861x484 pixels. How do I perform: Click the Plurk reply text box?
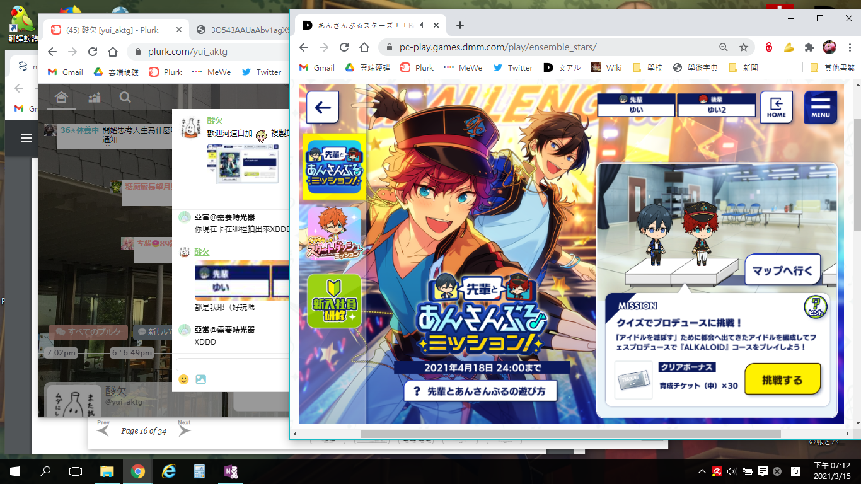[233, 364]
